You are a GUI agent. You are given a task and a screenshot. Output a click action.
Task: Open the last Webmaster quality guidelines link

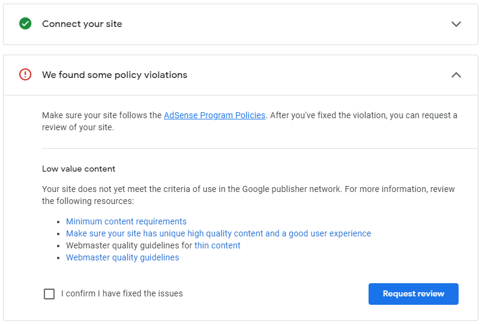point(122,257)
